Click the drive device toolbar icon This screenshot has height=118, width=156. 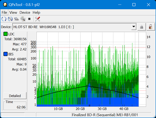[x=17, y=19]
